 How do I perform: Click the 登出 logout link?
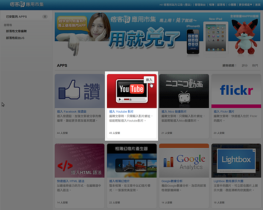188,5
